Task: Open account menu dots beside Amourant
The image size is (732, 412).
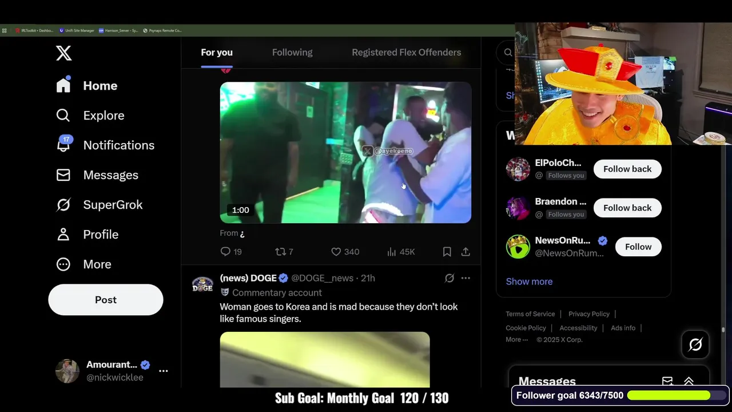Action: (x=164, y=371)
